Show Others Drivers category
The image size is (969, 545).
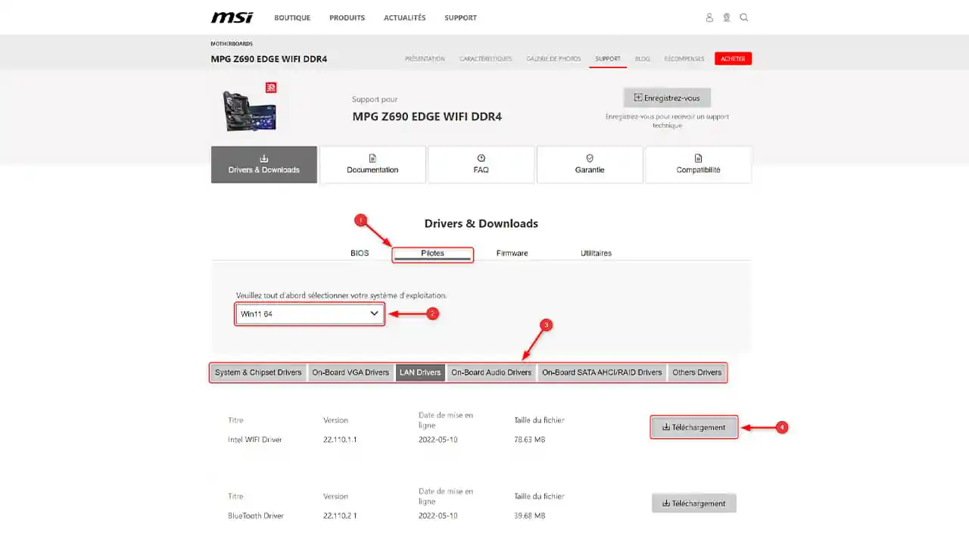point(697,372)
